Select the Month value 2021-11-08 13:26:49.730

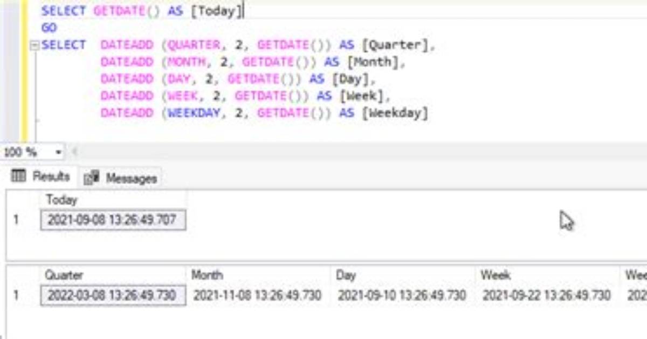coord(258,295)
